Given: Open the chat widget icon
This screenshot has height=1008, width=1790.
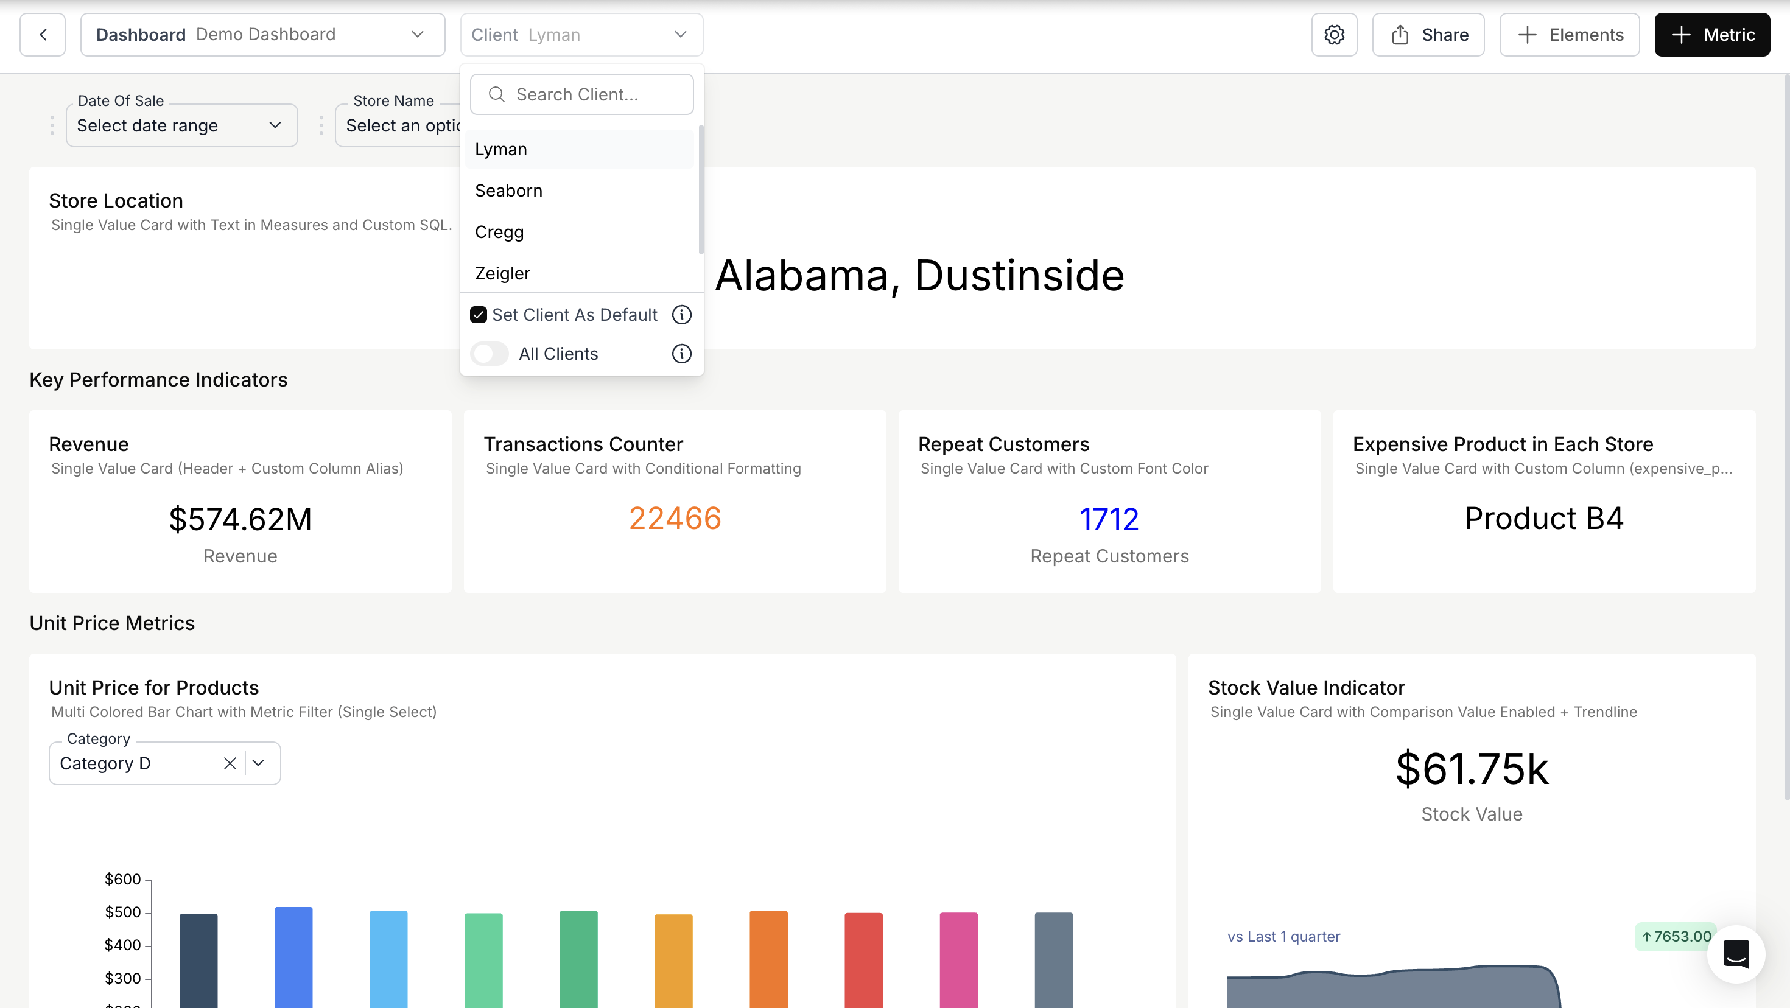Looking at the screenshot, I should pyautogui.click(x=1735, y=954).
